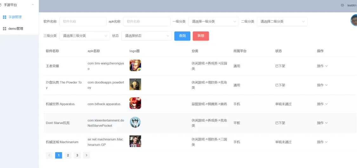Click the 王者荣耀 logo image
The width and height of the screenshot is (357, 168).
tap(135, 65)
